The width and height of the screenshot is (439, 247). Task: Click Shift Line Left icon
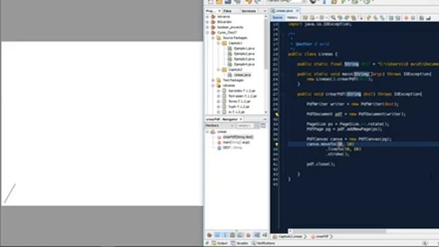click(391, 18)
